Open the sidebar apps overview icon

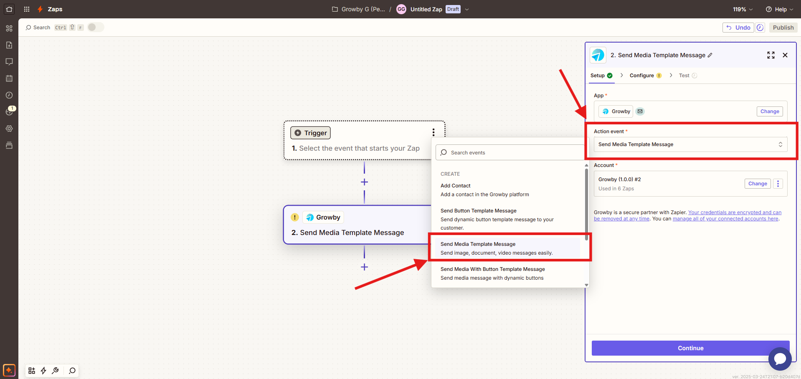click(9, 28)
